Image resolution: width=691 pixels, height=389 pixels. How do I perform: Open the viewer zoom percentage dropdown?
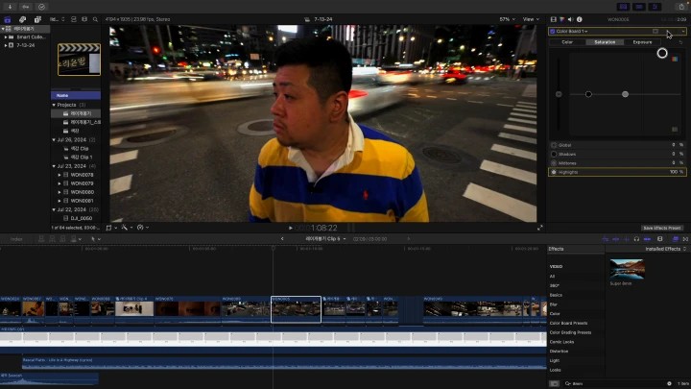pos(507,19)
